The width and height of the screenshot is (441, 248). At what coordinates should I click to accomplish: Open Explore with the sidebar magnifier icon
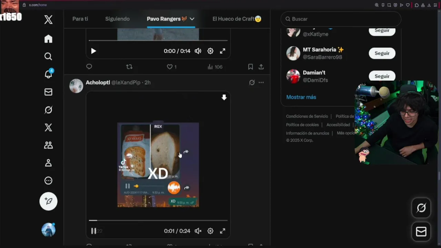pyautogui.click(x=48, y=56)
